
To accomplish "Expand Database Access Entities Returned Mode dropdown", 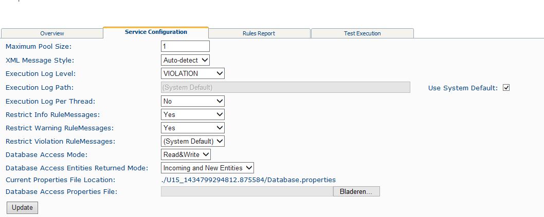I will click(207, 168).
